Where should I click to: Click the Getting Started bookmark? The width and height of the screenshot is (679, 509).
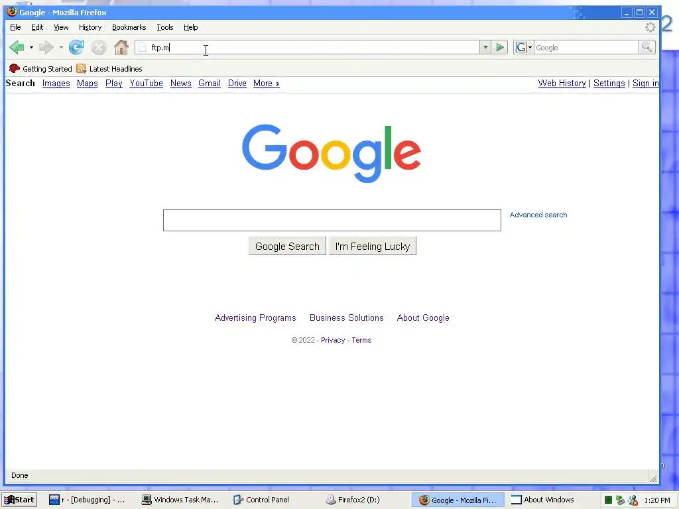pyautogui.click(x=40, y=68)
